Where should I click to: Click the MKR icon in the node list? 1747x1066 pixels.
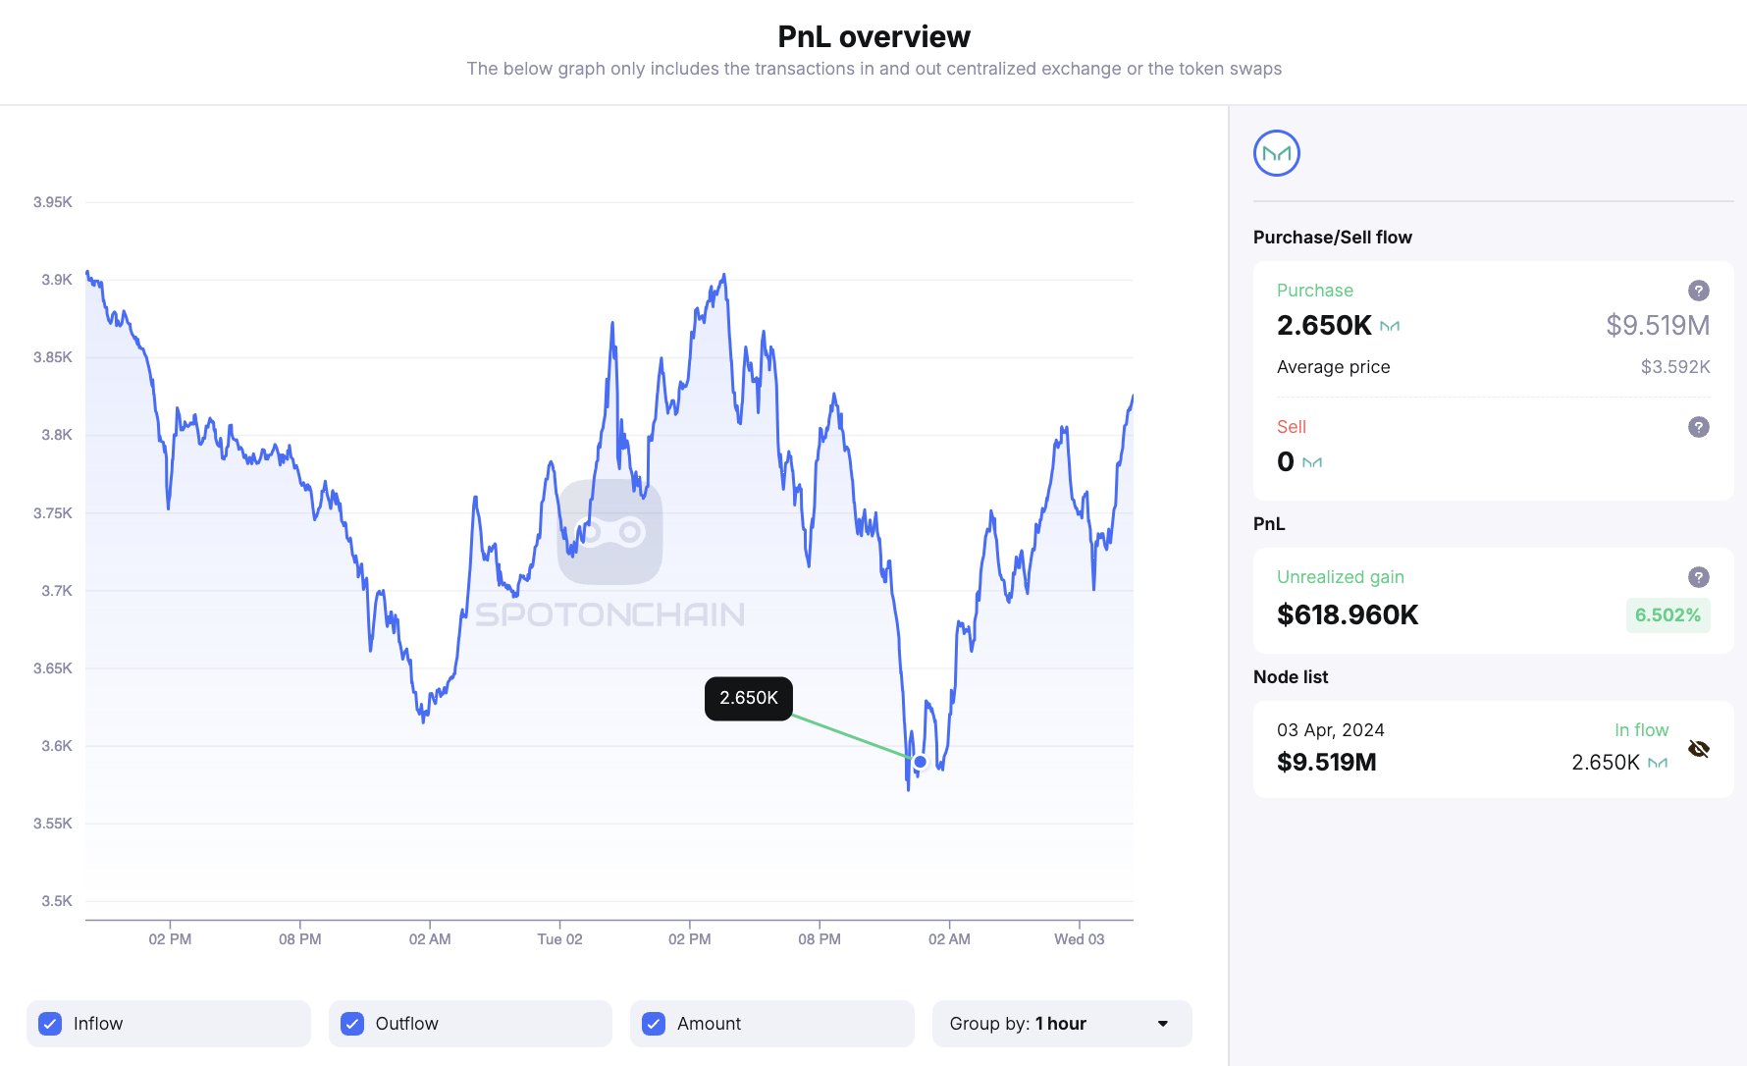1658,763
